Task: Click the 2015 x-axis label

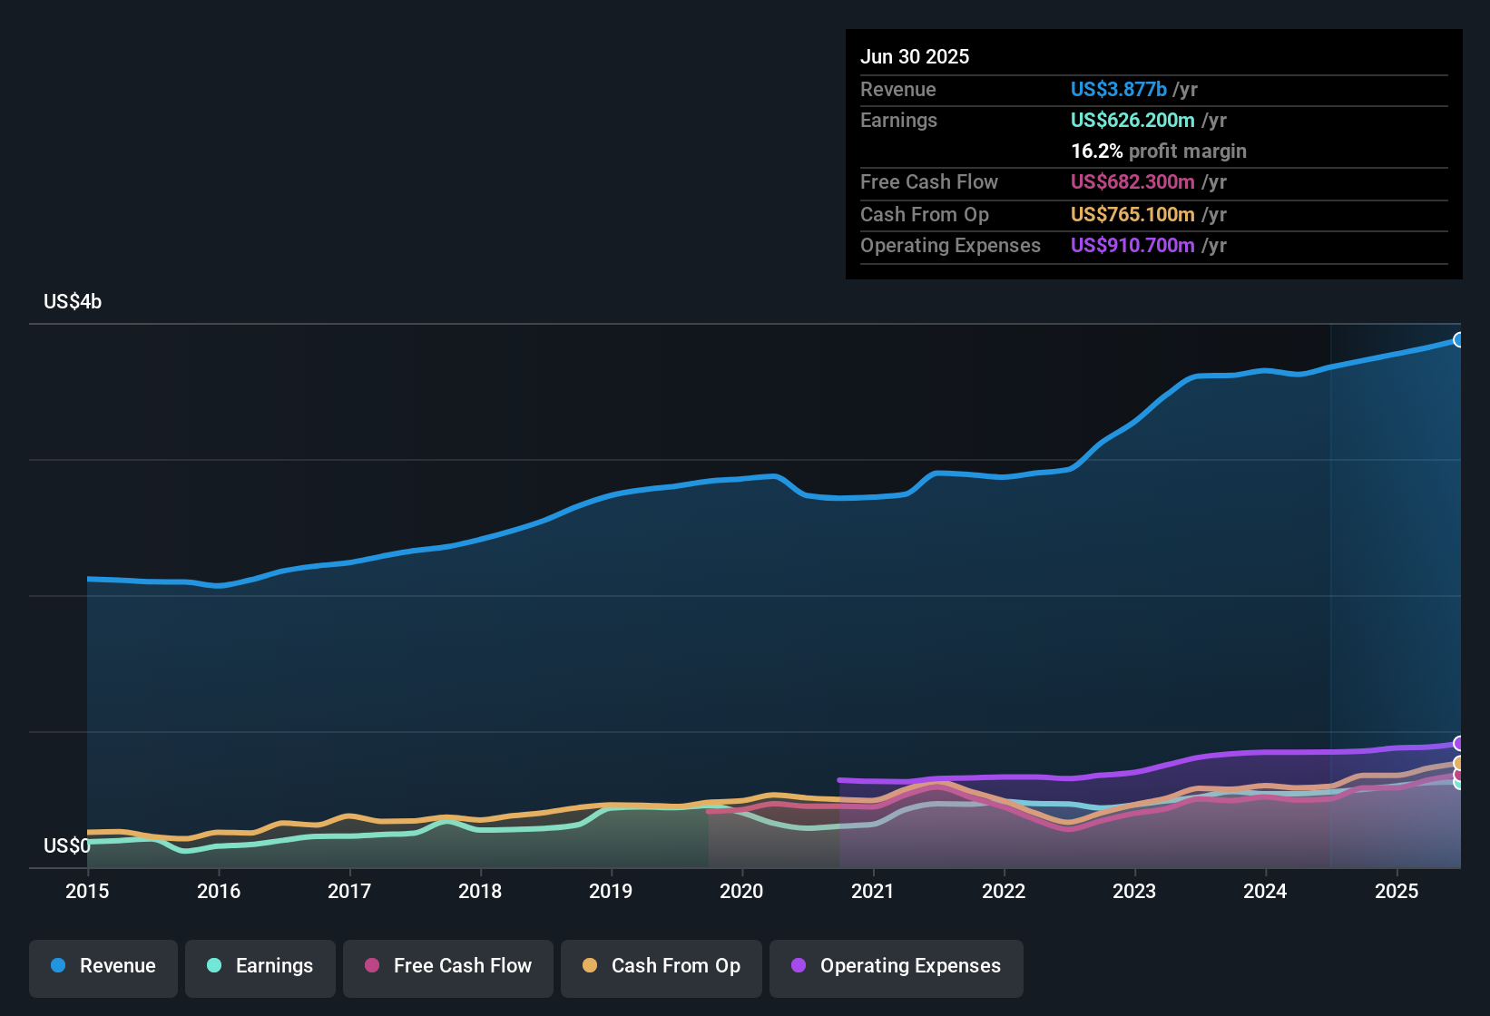Action: [87, 891]
